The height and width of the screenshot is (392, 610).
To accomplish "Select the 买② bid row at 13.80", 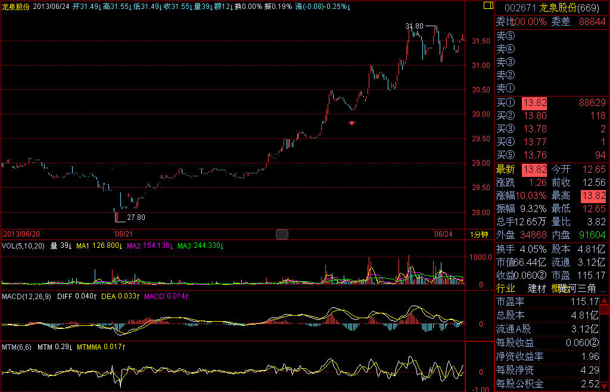I will pos(551,116).
